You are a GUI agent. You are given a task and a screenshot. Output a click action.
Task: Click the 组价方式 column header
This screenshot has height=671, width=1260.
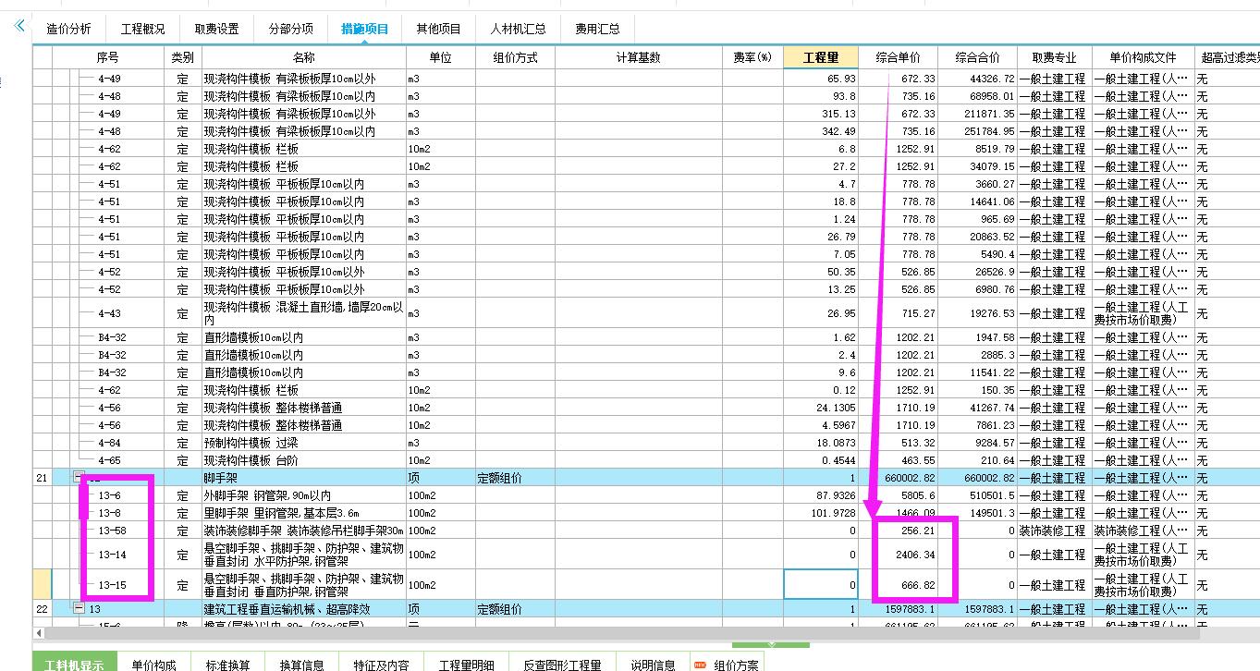tap(515, 57)
